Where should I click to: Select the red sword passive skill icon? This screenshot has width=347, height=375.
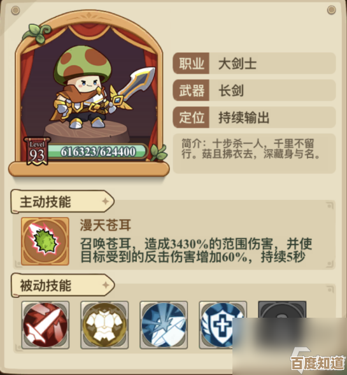[x=45, y=325]
